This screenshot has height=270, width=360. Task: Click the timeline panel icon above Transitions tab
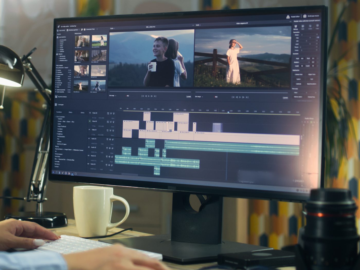click(x=56, y=104)
